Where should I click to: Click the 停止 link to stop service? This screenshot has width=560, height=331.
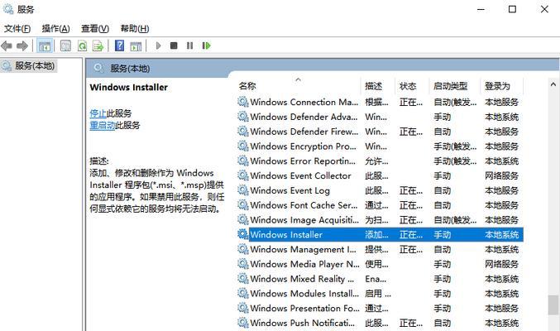point(98,113)
